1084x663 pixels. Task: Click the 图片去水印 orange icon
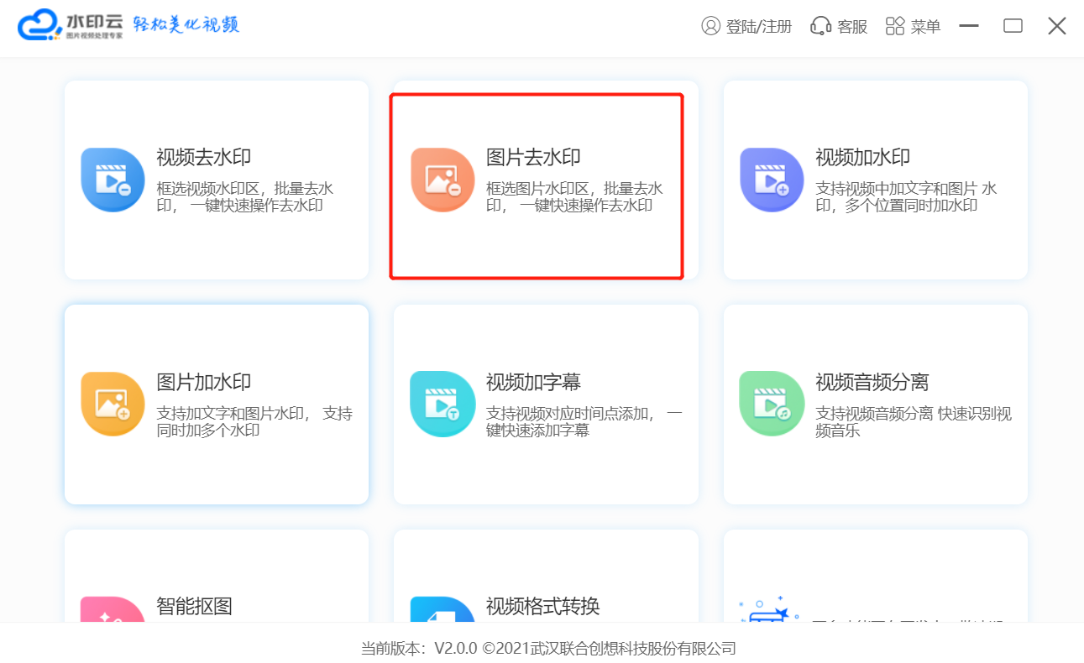443,180
